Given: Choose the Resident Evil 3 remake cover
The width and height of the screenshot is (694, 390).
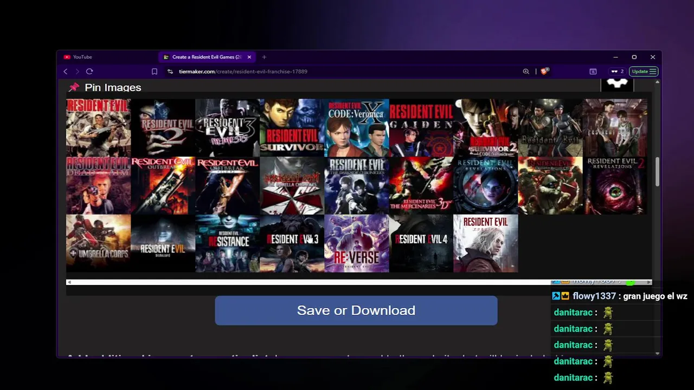Looking at the screenshot, I should click(x=292, y=244).
